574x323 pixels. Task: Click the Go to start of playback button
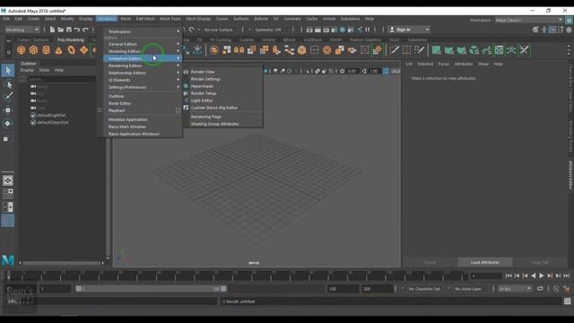click(509, 275)
